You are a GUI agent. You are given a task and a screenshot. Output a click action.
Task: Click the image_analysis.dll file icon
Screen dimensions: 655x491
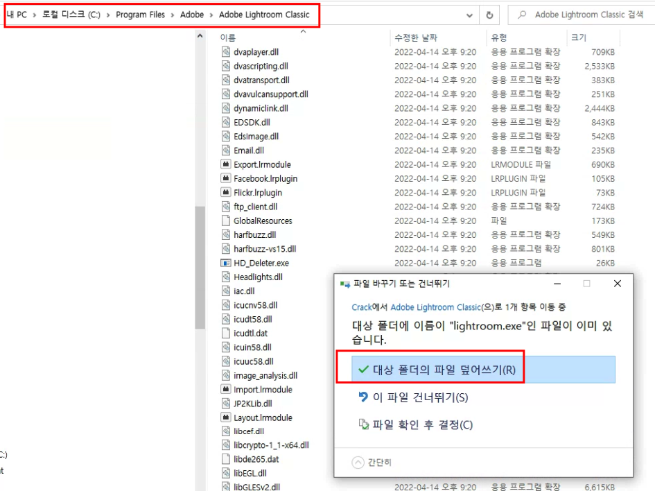coord(225,375)
